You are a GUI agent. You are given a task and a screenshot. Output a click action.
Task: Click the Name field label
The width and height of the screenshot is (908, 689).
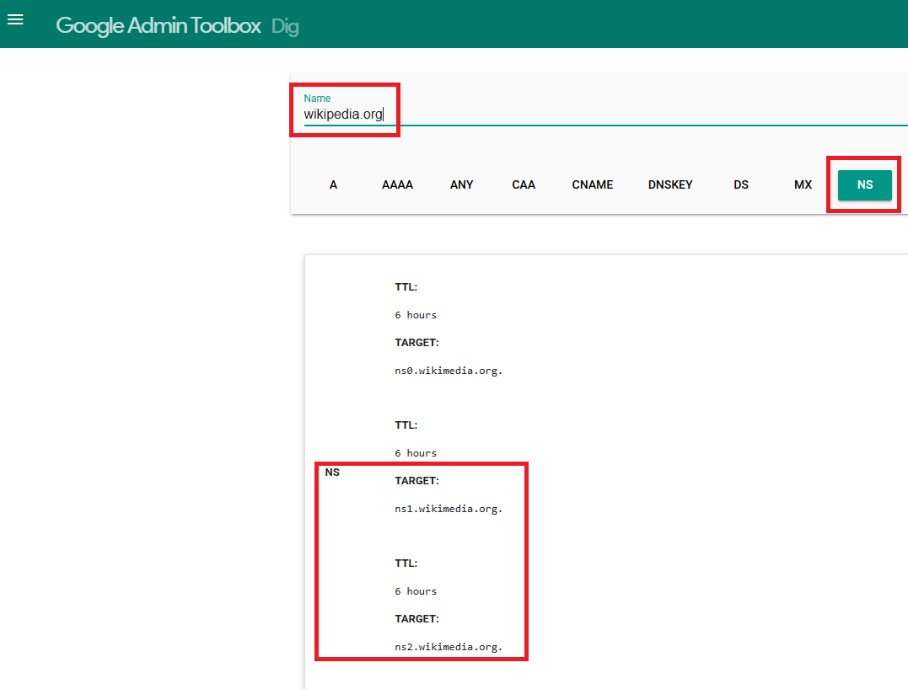(317, 99)
